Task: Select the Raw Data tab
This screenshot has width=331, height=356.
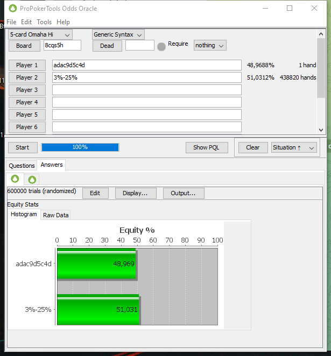Action: click(x=55, y=215)
